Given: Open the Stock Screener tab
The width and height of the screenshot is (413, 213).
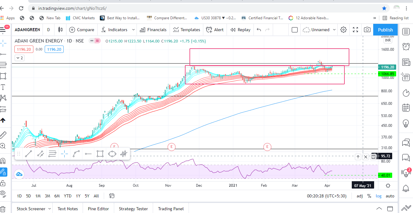Looking at the screenshot, I should click(31, 209).
